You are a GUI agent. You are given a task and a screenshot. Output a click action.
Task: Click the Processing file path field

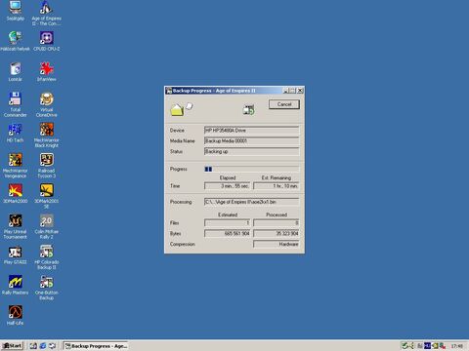[251, 202]
